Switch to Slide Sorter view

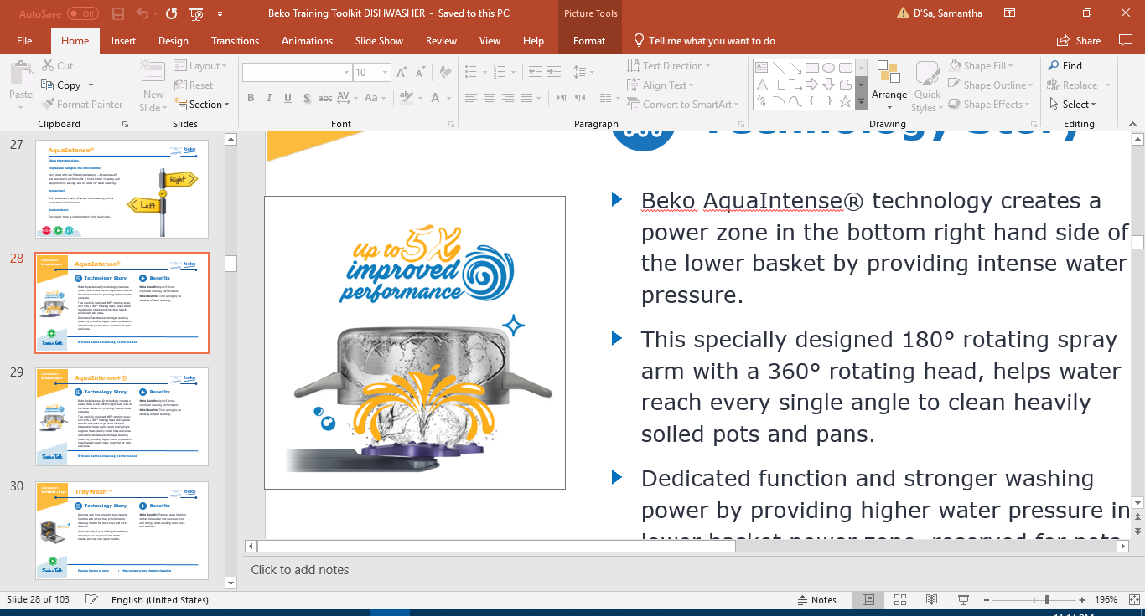(899, 600)
